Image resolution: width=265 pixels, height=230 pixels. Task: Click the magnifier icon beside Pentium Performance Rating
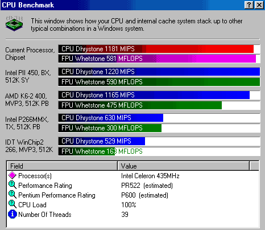pyautogui.click(x=13, y=195)
